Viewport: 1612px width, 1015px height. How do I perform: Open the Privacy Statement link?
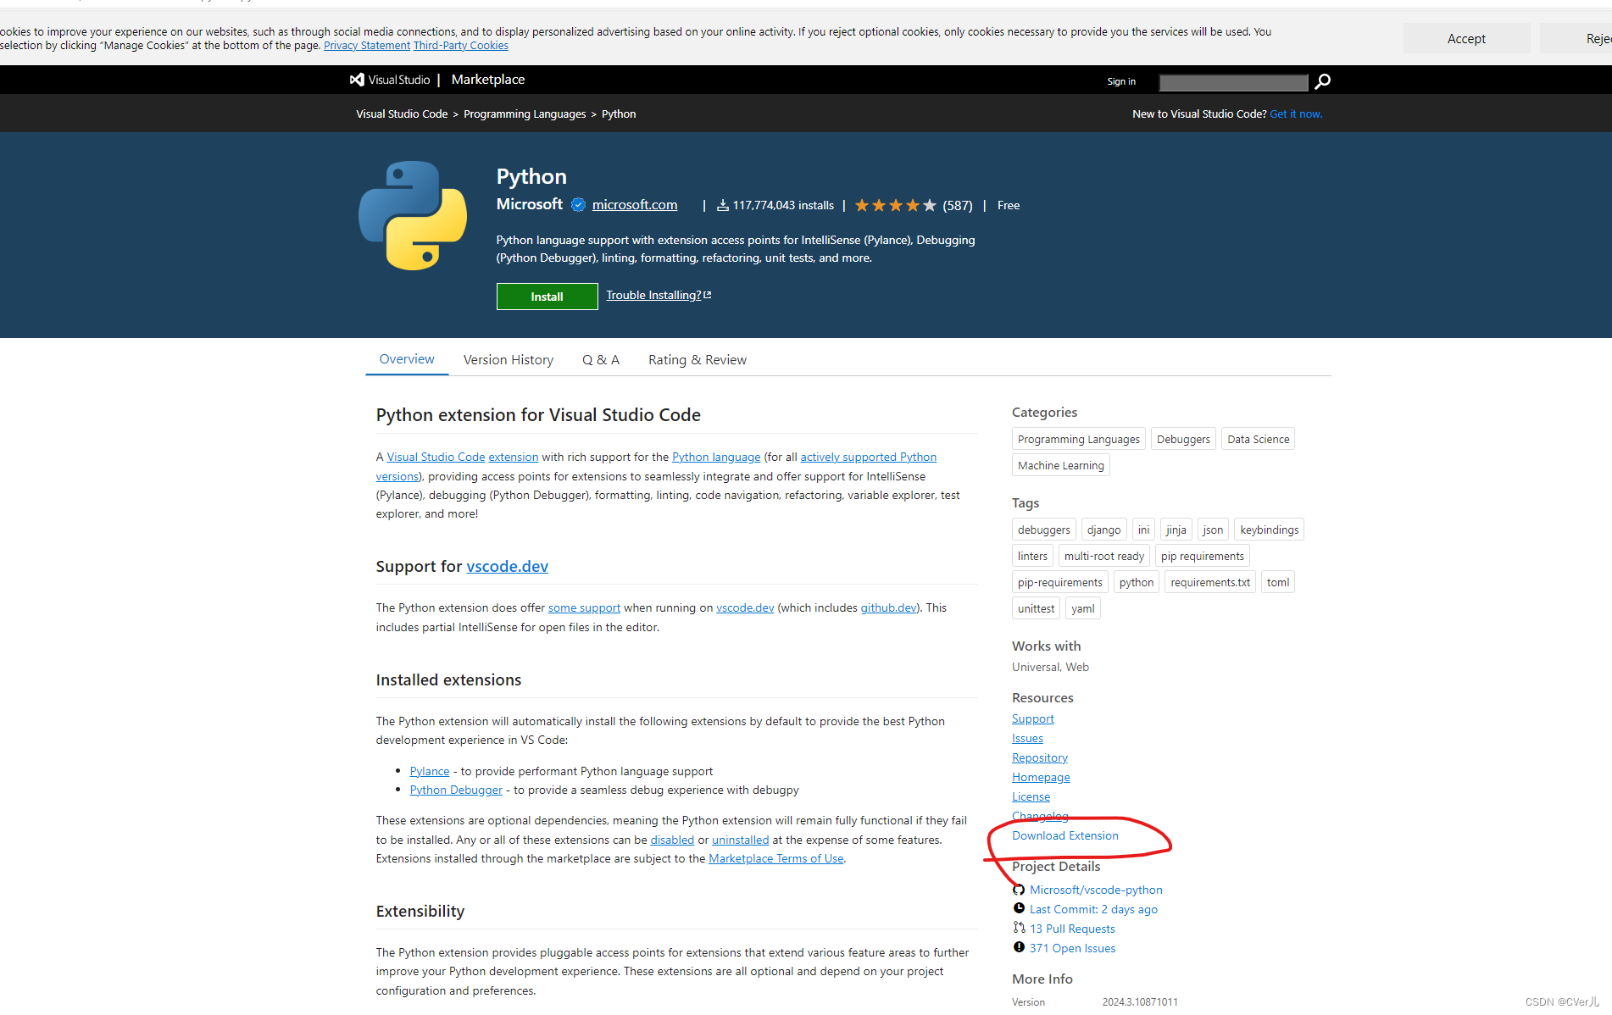click(367, 46)
